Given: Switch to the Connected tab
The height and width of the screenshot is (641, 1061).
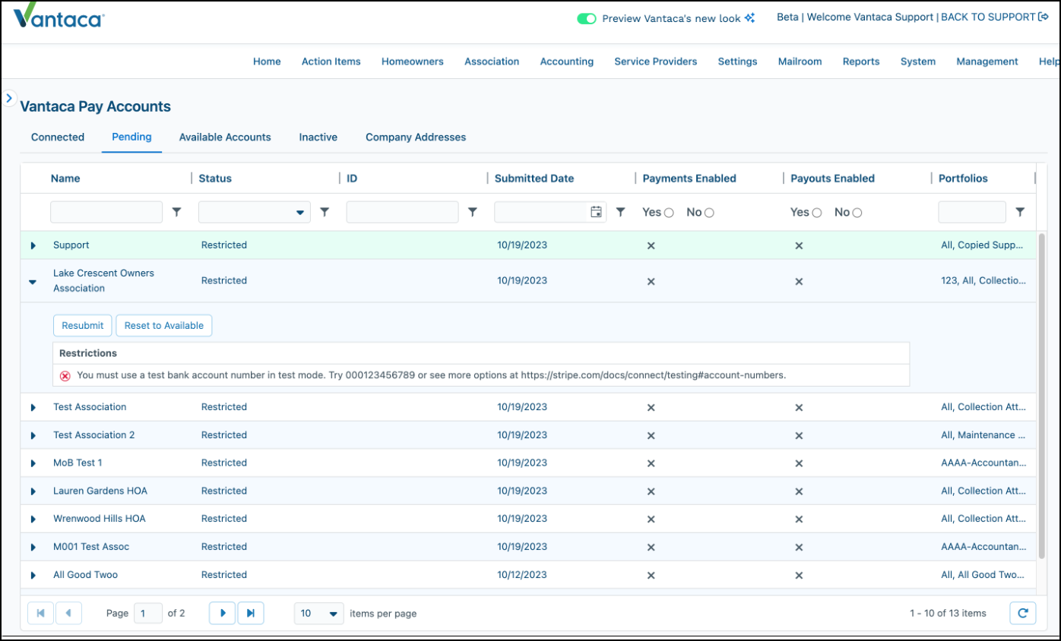Looking at the screenshot, I should (58, 137).
